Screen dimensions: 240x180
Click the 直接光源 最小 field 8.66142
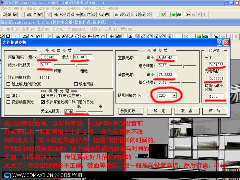pyautogui.click(x=167, y=58)
